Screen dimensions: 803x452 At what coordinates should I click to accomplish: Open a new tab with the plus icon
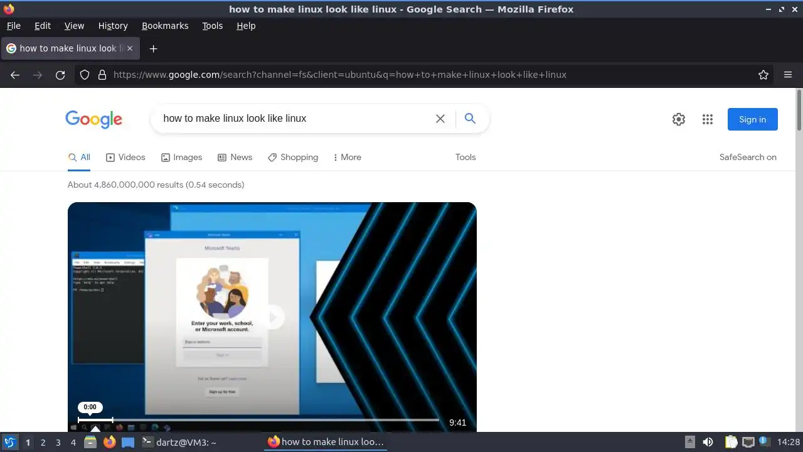pos(153,48)
